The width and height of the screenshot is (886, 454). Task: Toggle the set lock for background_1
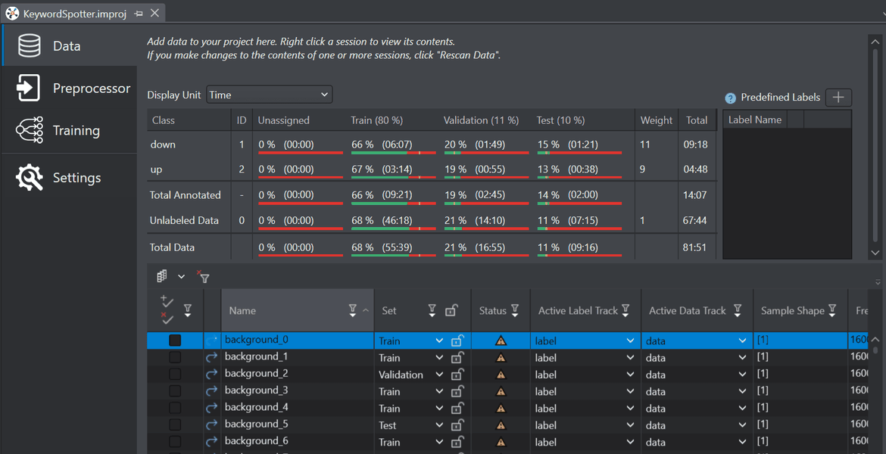click(457, 357)
